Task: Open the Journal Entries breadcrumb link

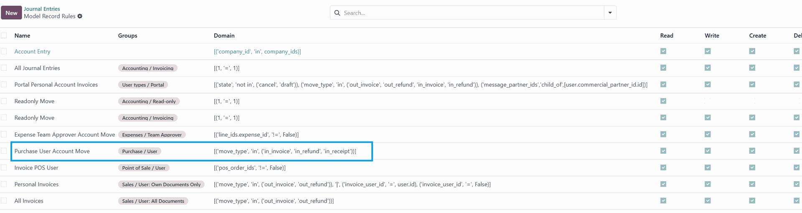Action: click(x=42, y=9)
